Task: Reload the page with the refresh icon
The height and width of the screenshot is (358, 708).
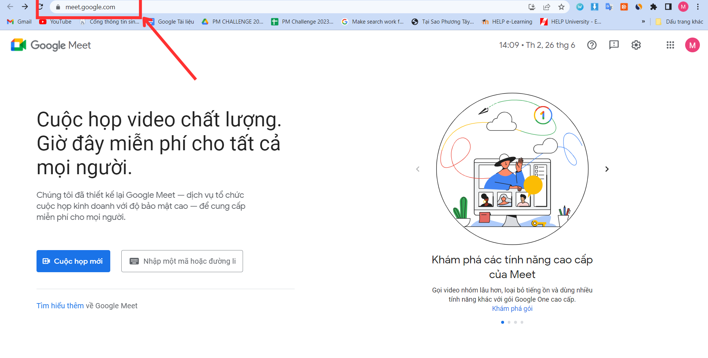Action: (41, 7)
